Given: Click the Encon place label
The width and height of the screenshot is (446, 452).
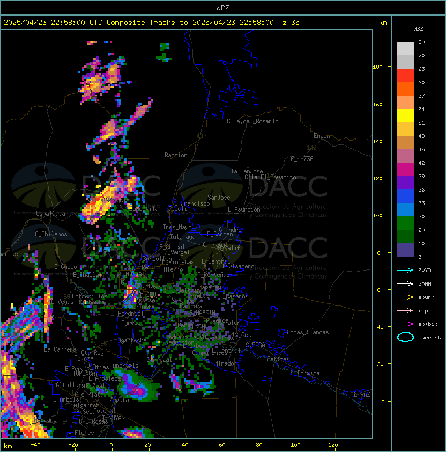Looking at the screenshot, I should [322, 136].
